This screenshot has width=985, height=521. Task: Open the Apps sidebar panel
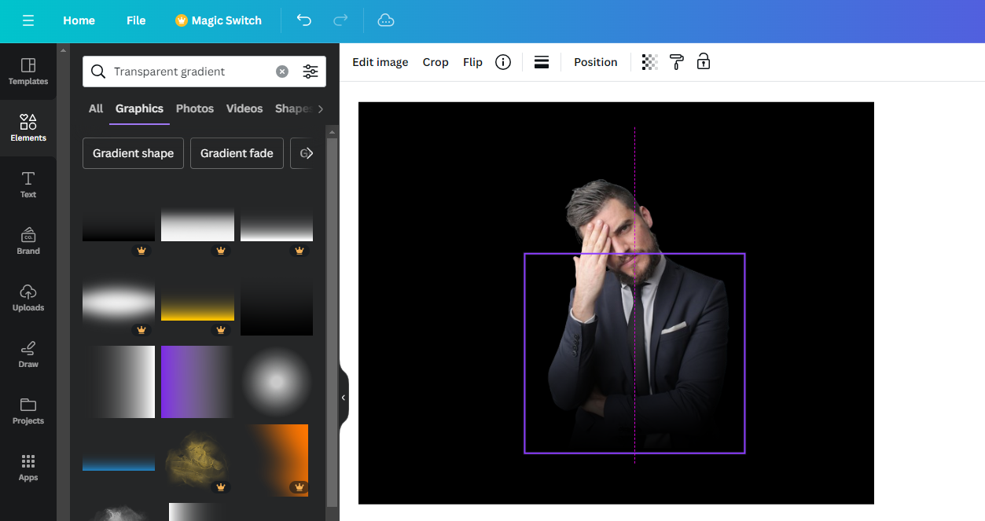point(28,468)
